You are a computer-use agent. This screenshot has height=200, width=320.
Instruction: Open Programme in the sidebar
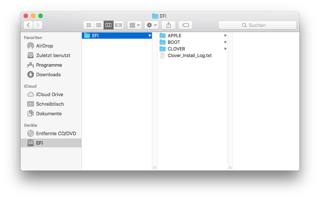coord(51,65)
